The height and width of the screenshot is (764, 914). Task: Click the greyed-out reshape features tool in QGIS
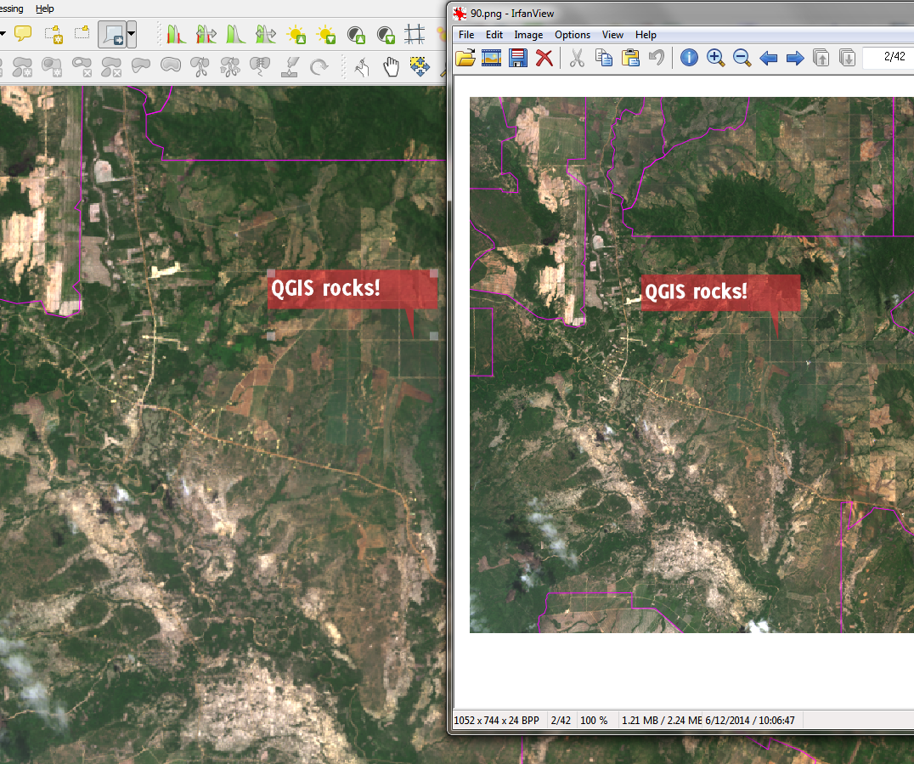click(x=141, y=66)
